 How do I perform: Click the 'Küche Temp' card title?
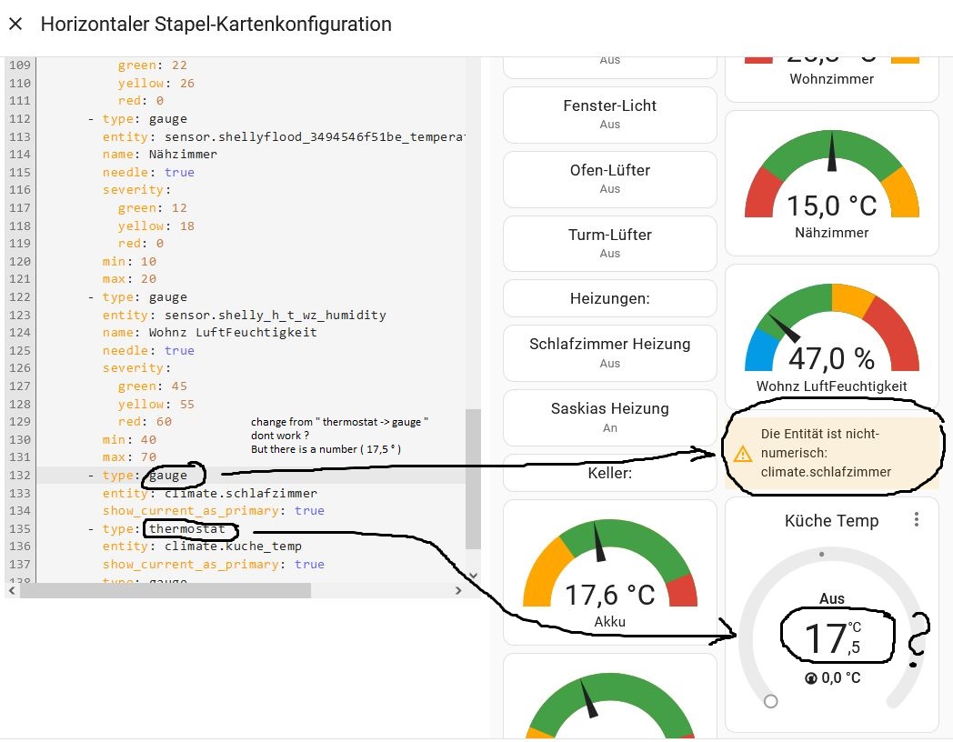coord(831,521)
